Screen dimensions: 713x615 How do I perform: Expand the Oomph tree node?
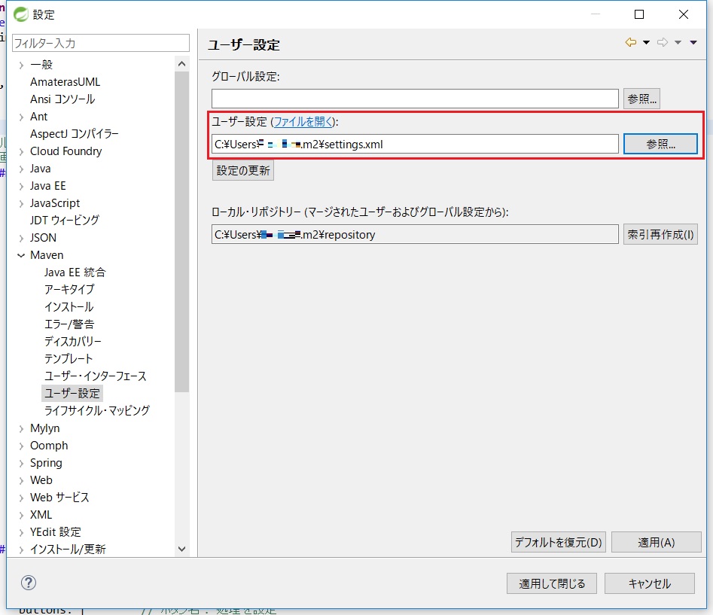21,446
